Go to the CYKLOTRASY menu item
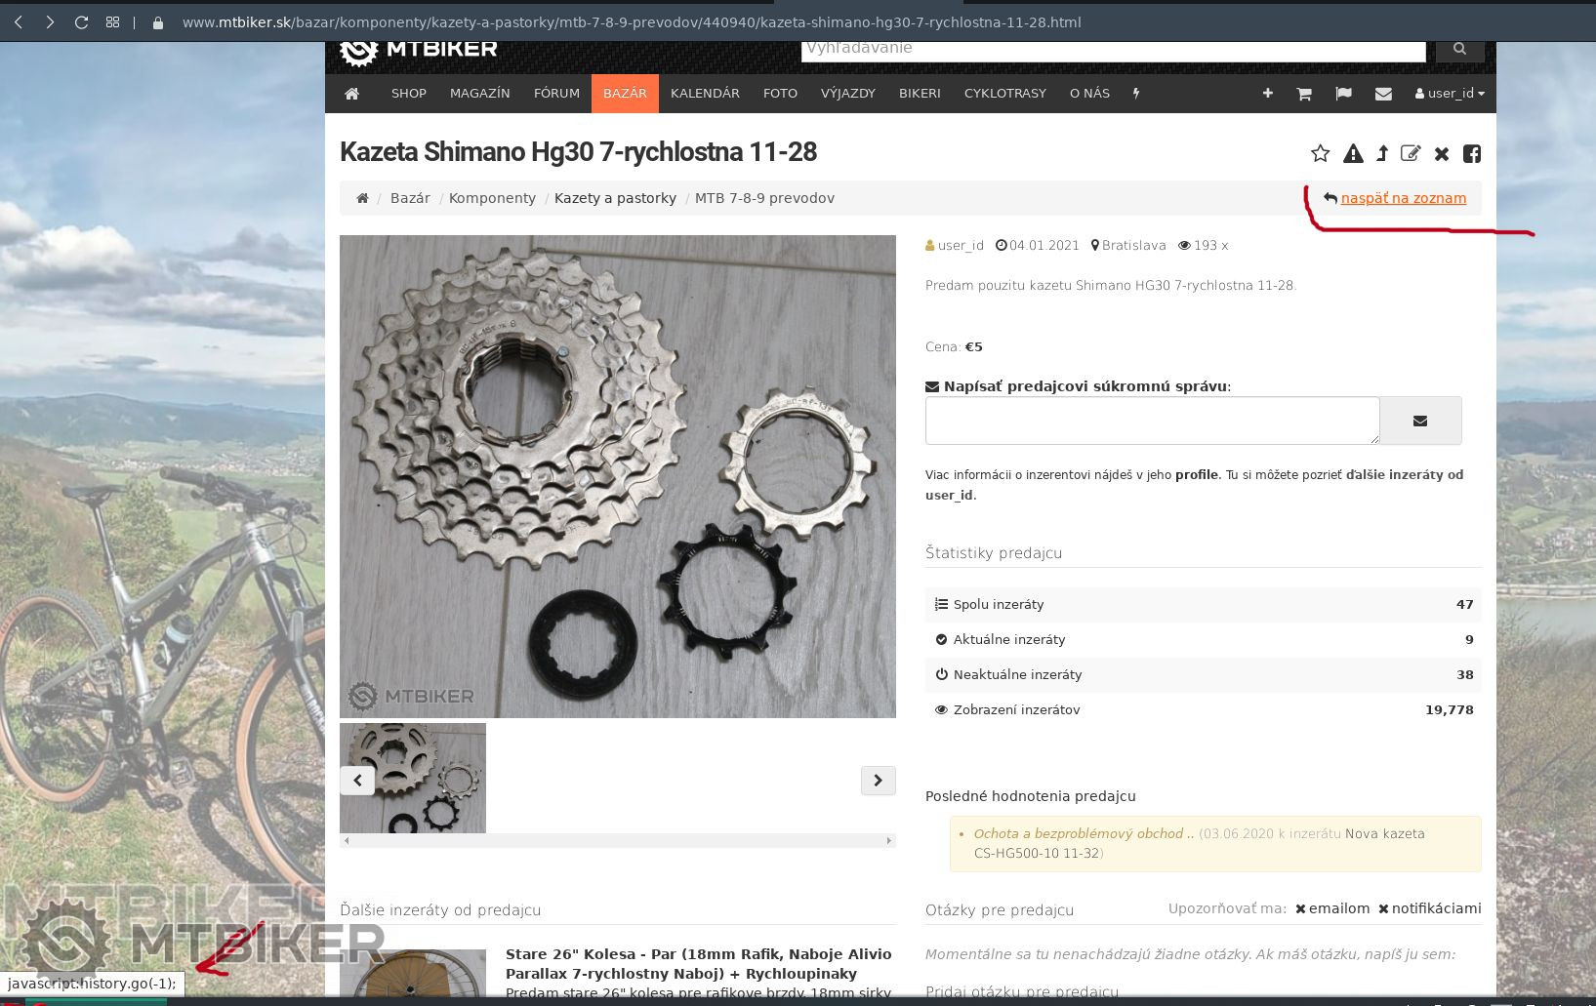 tap(1004, 94)
